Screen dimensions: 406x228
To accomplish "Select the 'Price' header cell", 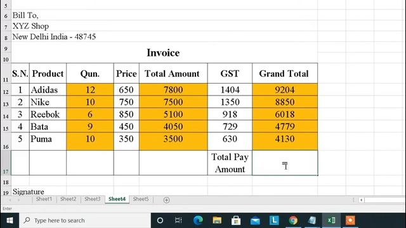I will pyautogui.click(x=126, y=73).
